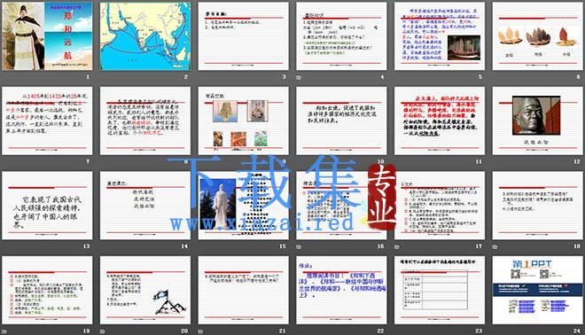Select the slide with mountain flag drawing
Image resolution: width=585 pixels, height=335 pixels.
coord(145,290)
